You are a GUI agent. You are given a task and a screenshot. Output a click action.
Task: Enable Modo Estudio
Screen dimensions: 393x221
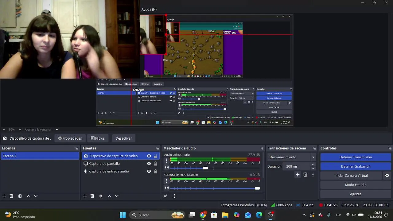click(356, 185)
